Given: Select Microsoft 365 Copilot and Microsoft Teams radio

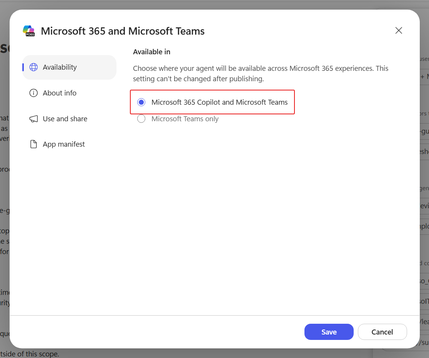Looking at the screenshot, I should 141,102.
